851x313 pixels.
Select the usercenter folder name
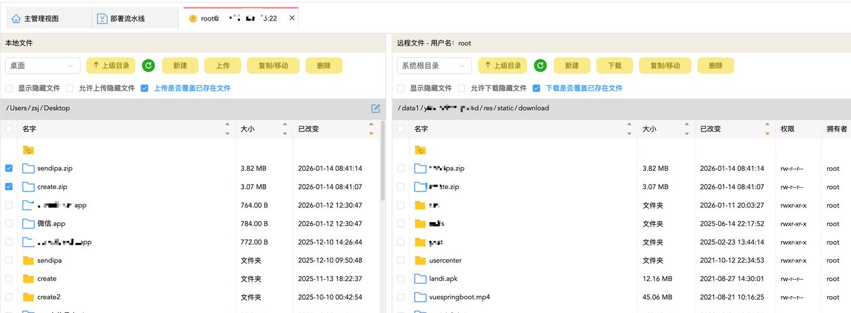tap(446, 260)
